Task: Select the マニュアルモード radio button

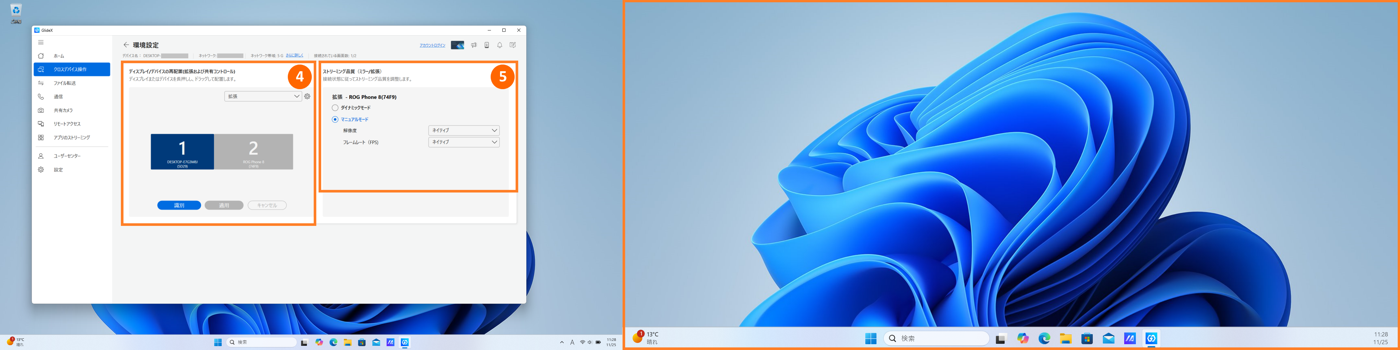Action: 335,120
